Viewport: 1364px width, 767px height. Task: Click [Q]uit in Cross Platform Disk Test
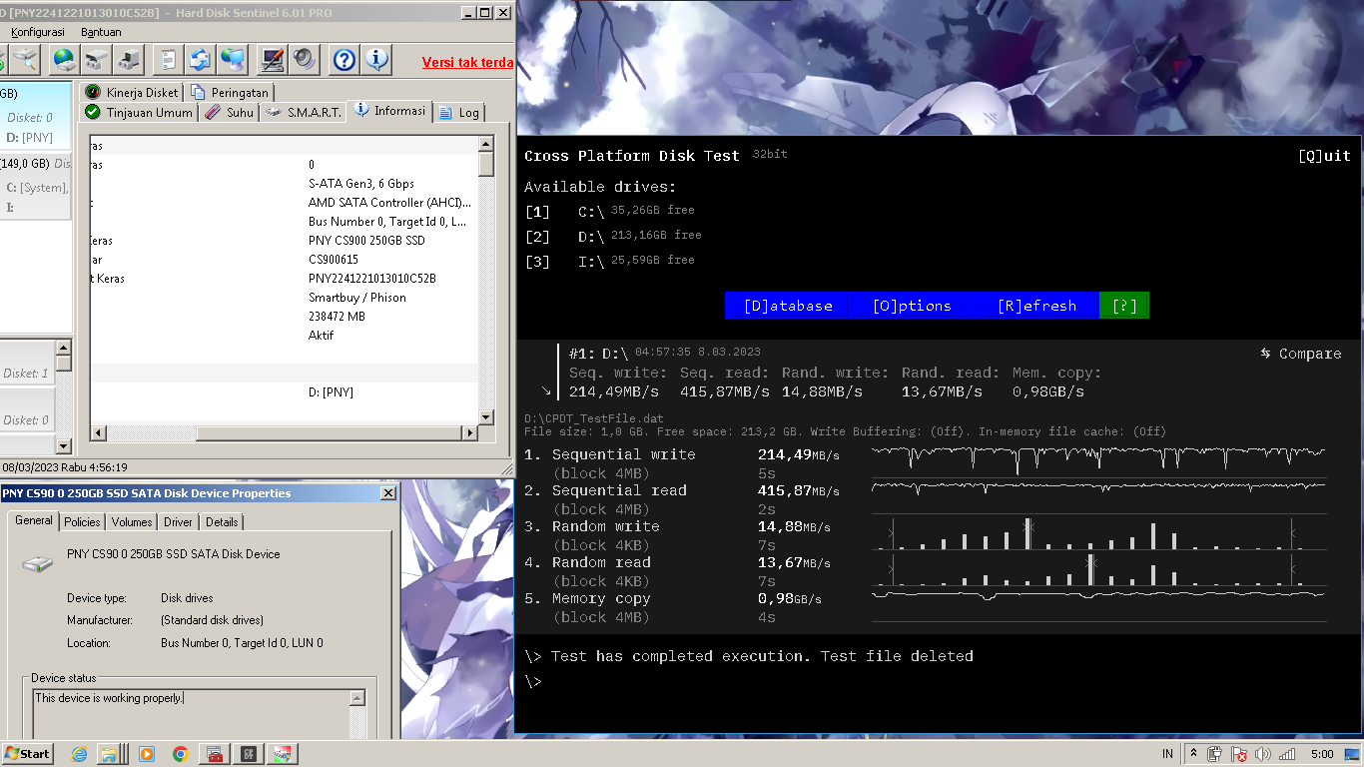[1324, 156]
